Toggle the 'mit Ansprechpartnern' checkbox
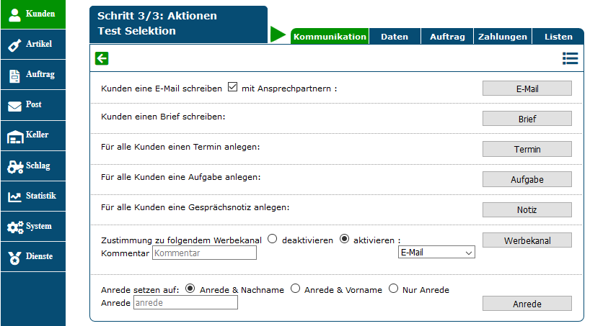This screenshot has height=326, width=590. click(232, 88)
